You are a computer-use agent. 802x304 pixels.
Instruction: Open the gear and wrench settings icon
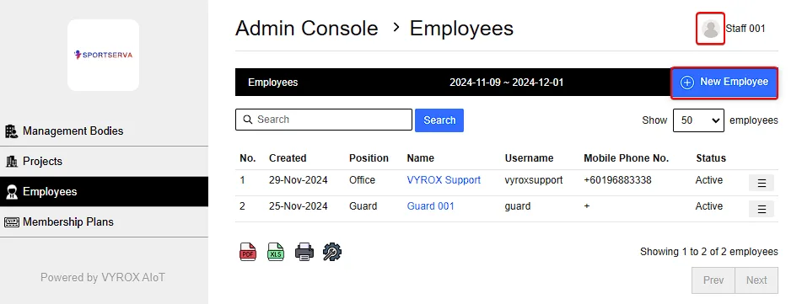coord(332,252)
